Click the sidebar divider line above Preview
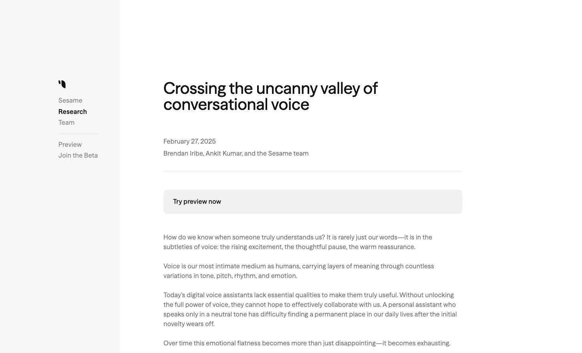Screen dimensions: 582x353 tap(78, 134)
